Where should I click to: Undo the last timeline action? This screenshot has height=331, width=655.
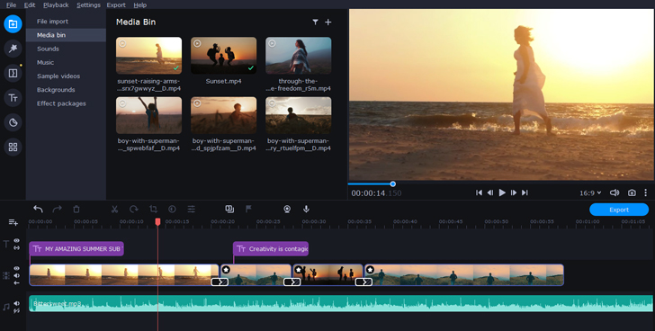pos(38,209)
